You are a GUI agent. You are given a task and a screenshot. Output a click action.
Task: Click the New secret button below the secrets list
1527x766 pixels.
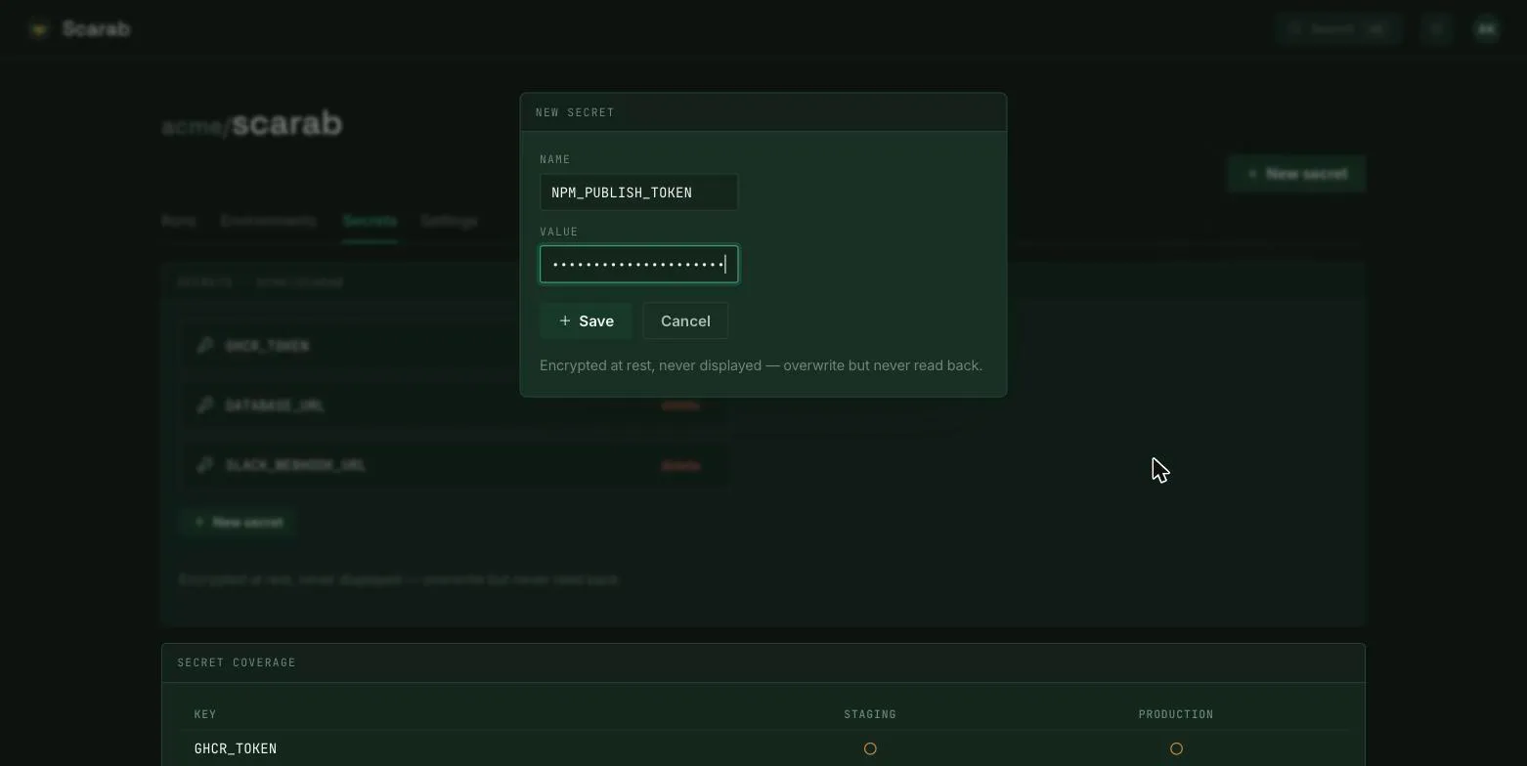point(238,522)
